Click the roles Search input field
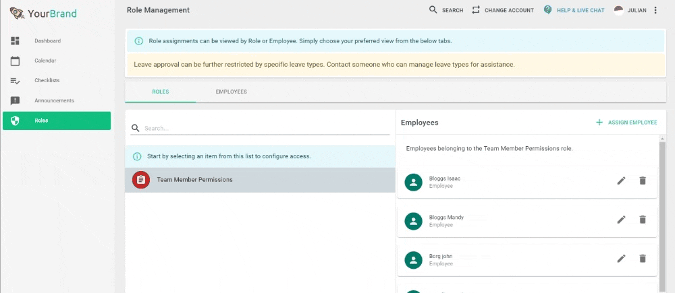The image size is (675, 293). pyautogui.click(x=266, y=128)
